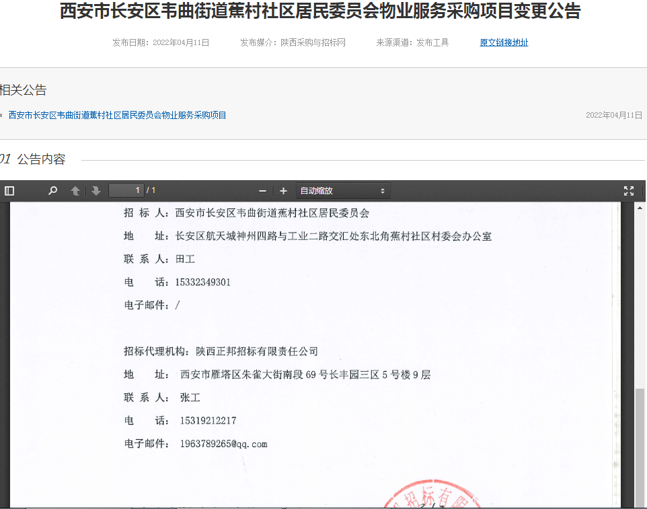The height and width of the screenshot is (509, 647).
Task: Open the PDF search tool
Action: pos(52,191)
